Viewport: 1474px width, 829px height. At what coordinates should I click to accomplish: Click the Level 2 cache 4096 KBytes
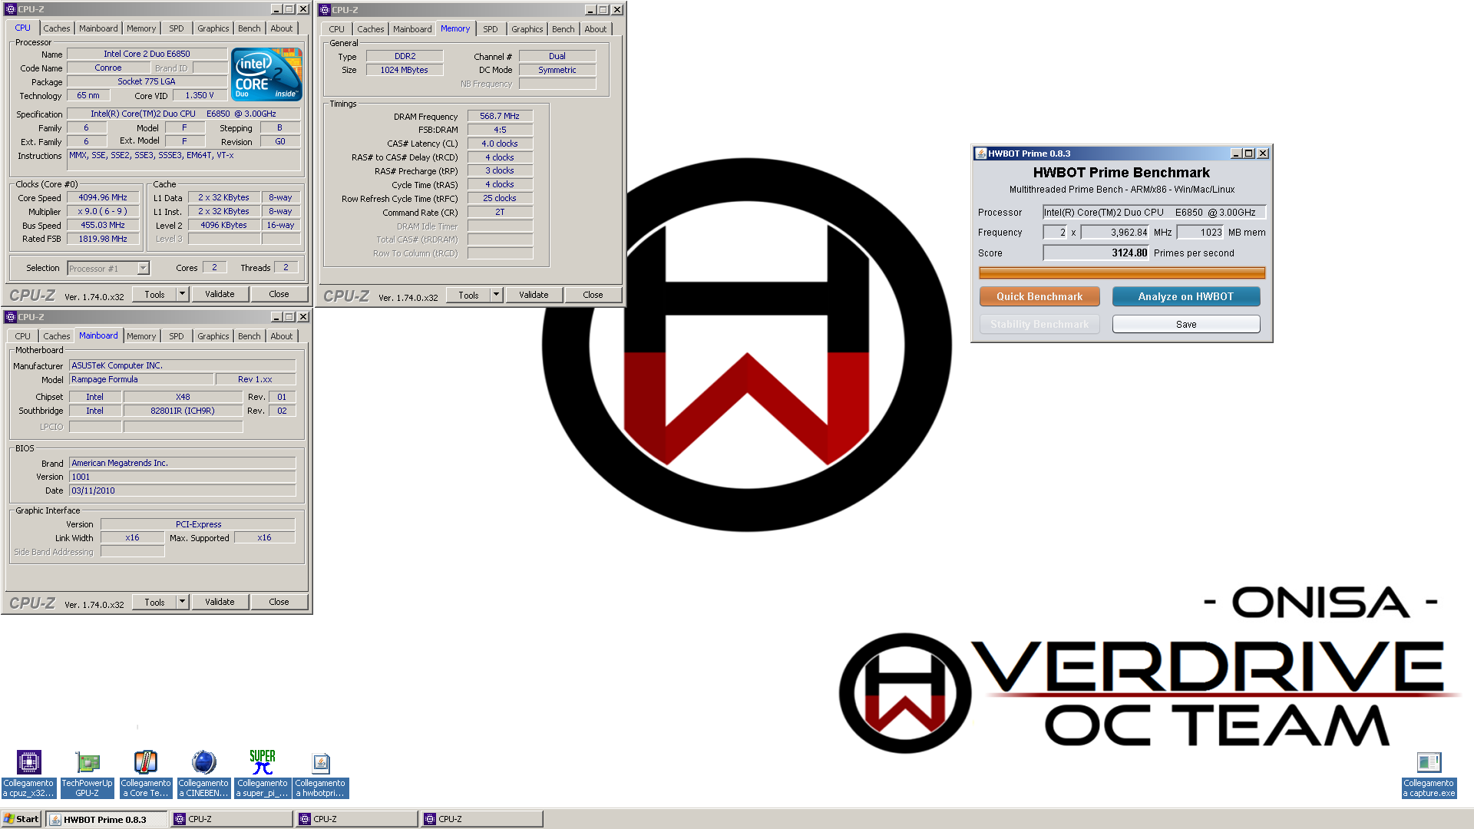click(223, 225)
